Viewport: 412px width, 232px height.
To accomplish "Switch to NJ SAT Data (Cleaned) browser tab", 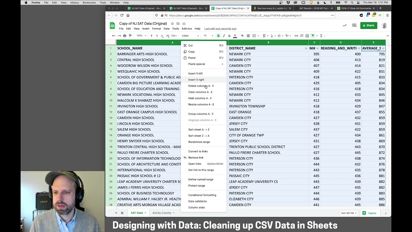I will (188, 8).
